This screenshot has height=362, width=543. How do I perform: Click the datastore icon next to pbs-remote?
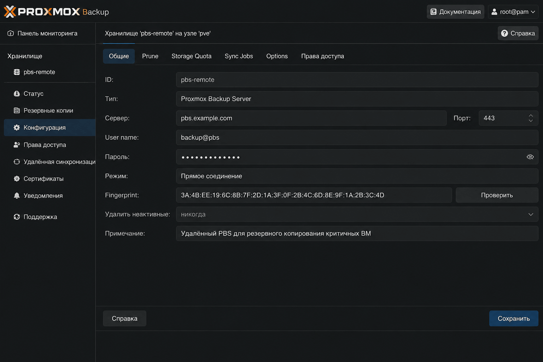17,72
